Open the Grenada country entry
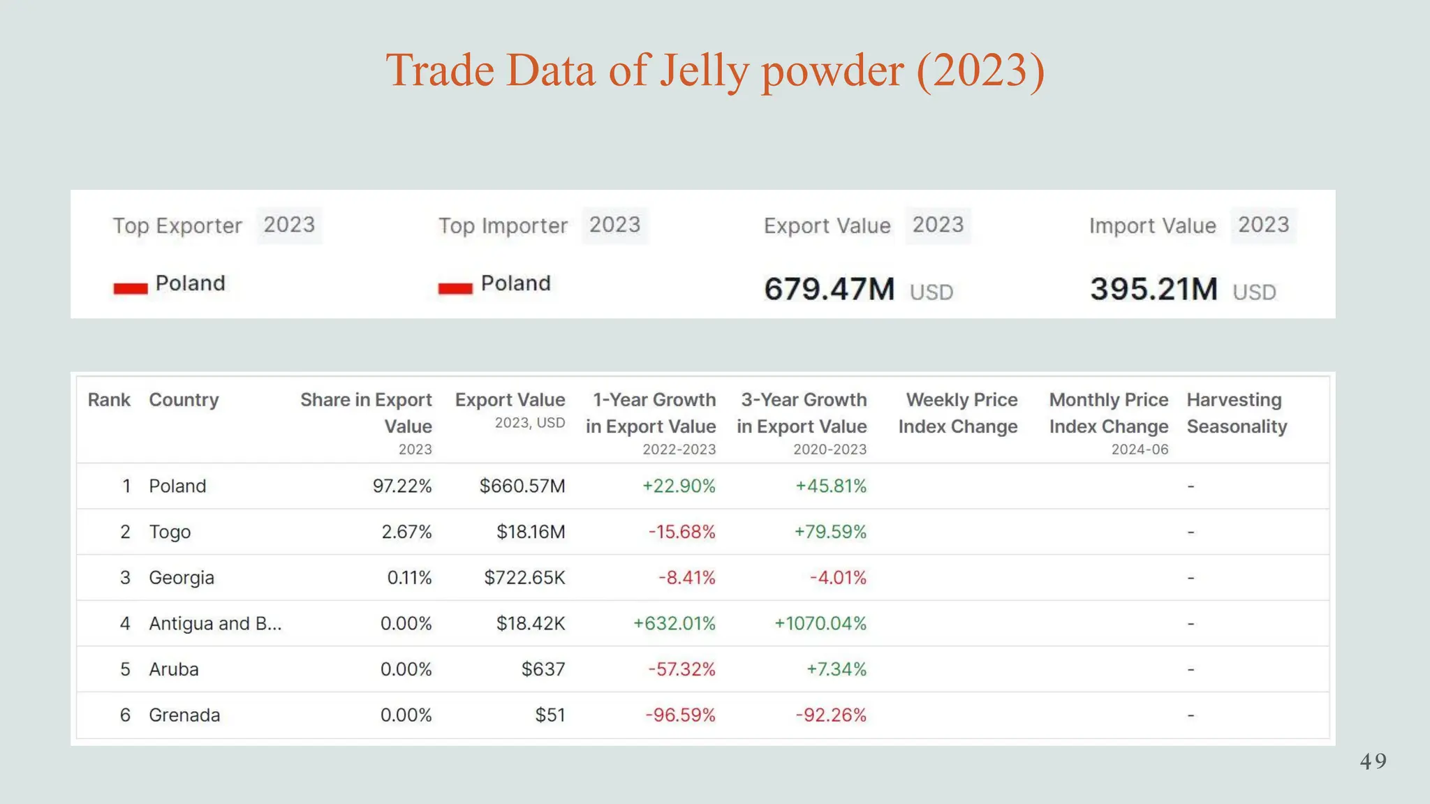The image size is (1430, 804). click(x=184, y=715)
